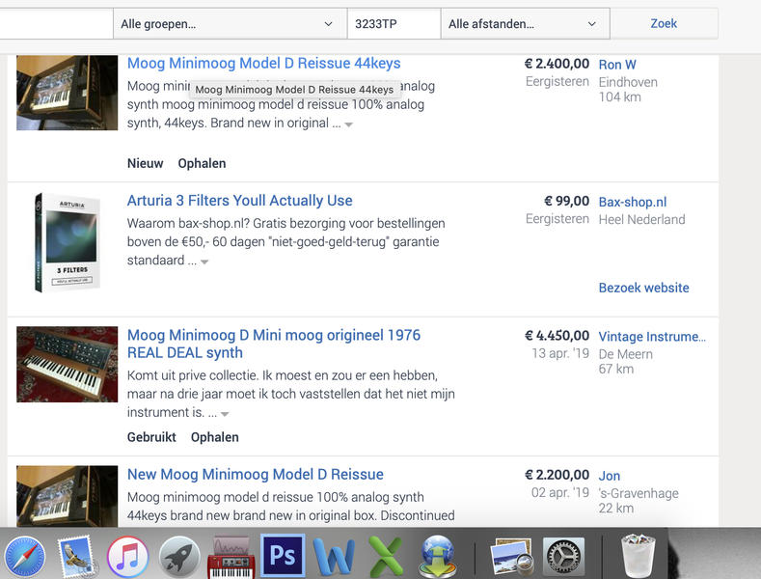This screenshot has height=579, width=761.
Task: Open Safari from the dock
Action: 24,557
